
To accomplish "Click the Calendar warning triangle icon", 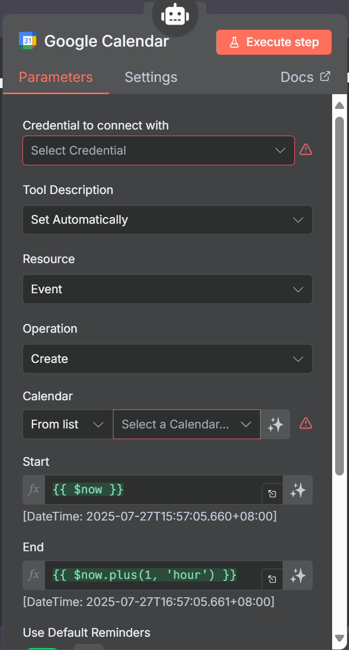I will point(306,423).
